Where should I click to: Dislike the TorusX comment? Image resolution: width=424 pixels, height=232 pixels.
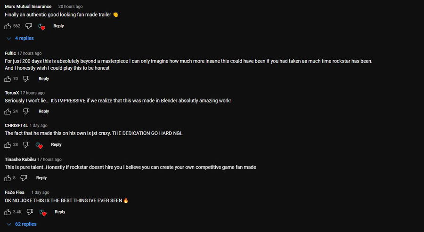click(26, 112)
